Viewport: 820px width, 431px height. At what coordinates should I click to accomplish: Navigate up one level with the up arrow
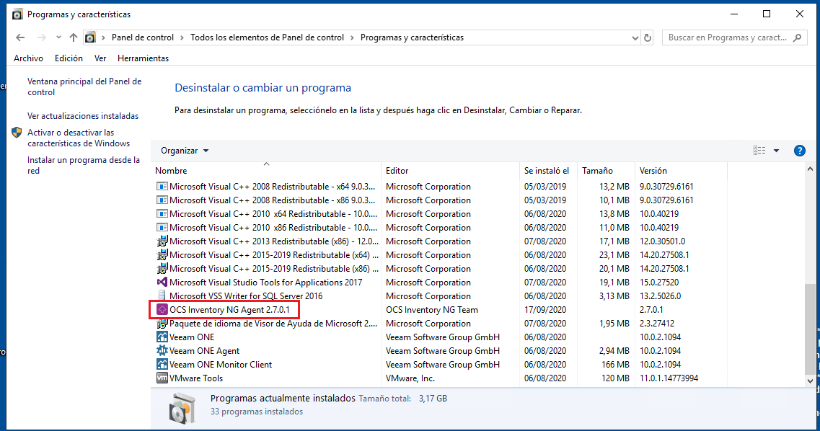74,37
